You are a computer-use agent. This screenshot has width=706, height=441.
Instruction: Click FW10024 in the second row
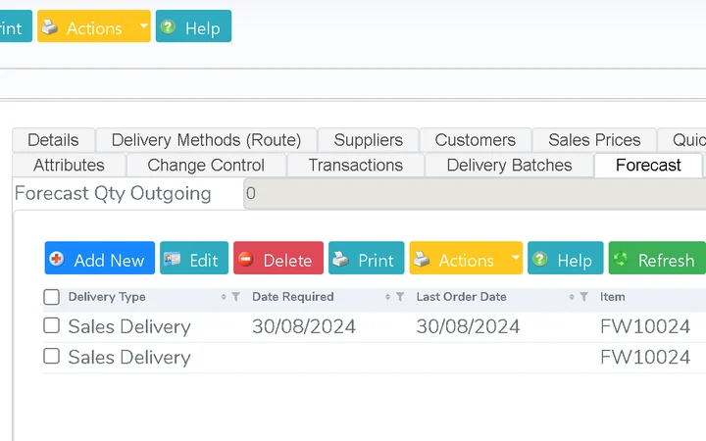645,358
